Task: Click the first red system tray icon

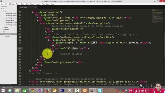Action: 118,91
